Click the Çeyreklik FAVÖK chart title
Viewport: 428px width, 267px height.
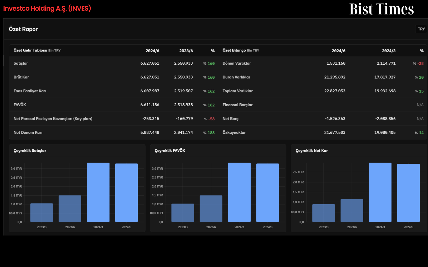[x=170, y=151]
